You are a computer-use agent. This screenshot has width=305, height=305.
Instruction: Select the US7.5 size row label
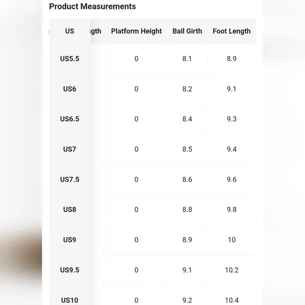(69, 179)
